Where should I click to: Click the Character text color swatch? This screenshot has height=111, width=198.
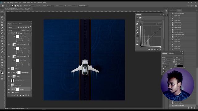(180, 66)
